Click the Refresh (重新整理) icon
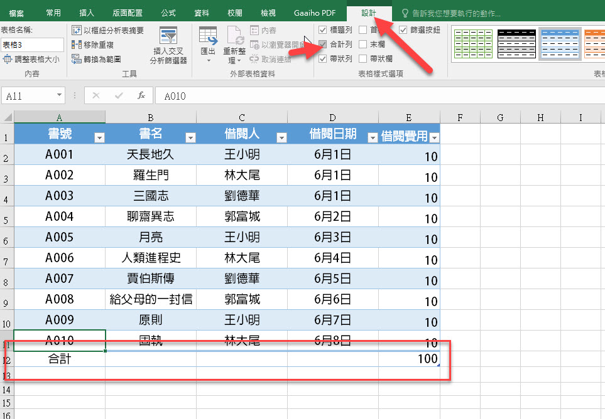Viewport: 605px width, 419px height. point(234,38)
